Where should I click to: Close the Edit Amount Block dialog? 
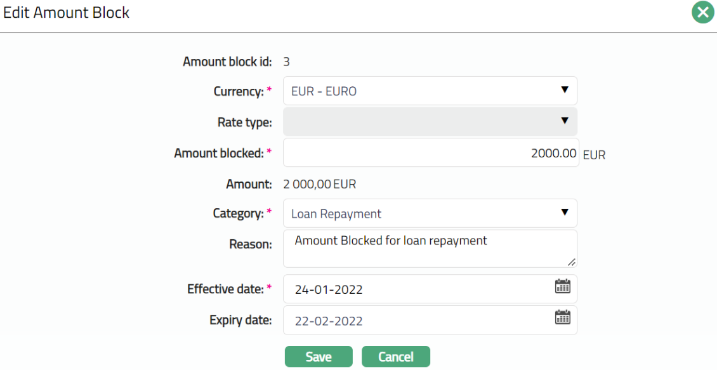coord(702,13)
